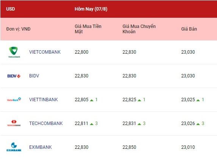Click the Eximbank blue logo icon
This screenshot has width=217, height=159.
pyautogui.click(x=14, y=147)
